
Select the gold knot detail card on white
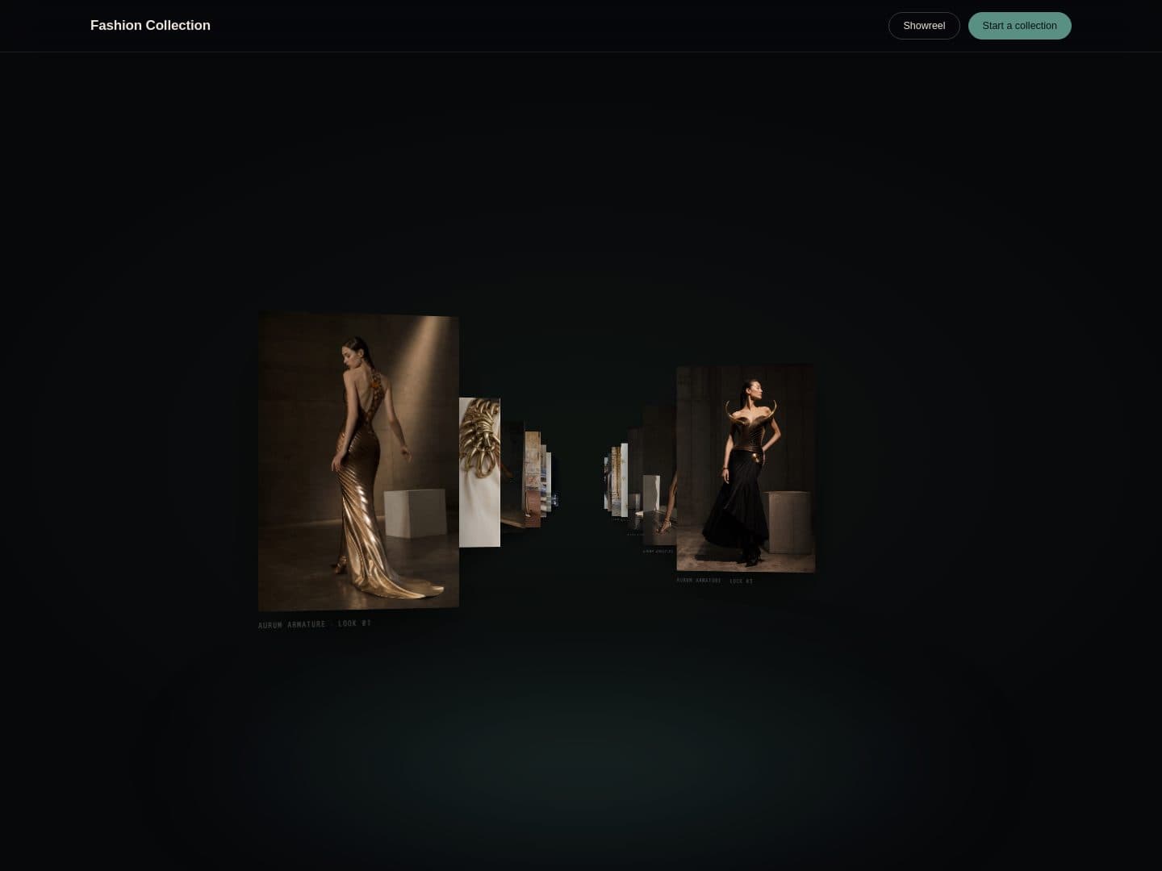pos(479,473)
